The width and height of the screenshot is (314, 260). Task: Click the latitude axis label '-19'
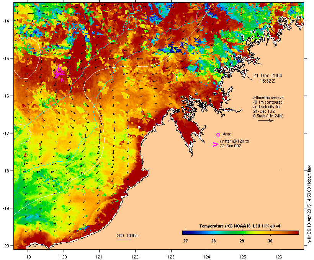click(x=5, y=208)
